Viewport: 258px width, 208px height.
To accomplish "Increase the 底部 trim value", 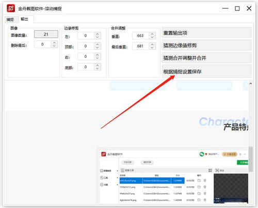I will (x=98, y=65).
